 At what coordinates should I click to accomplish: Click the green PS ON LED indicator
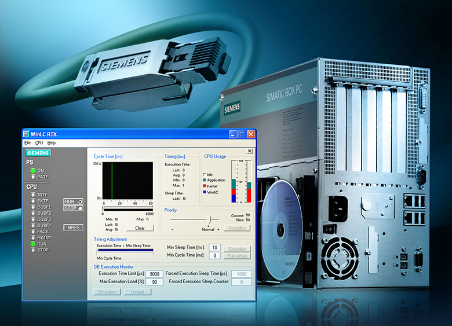pos(32,171)
